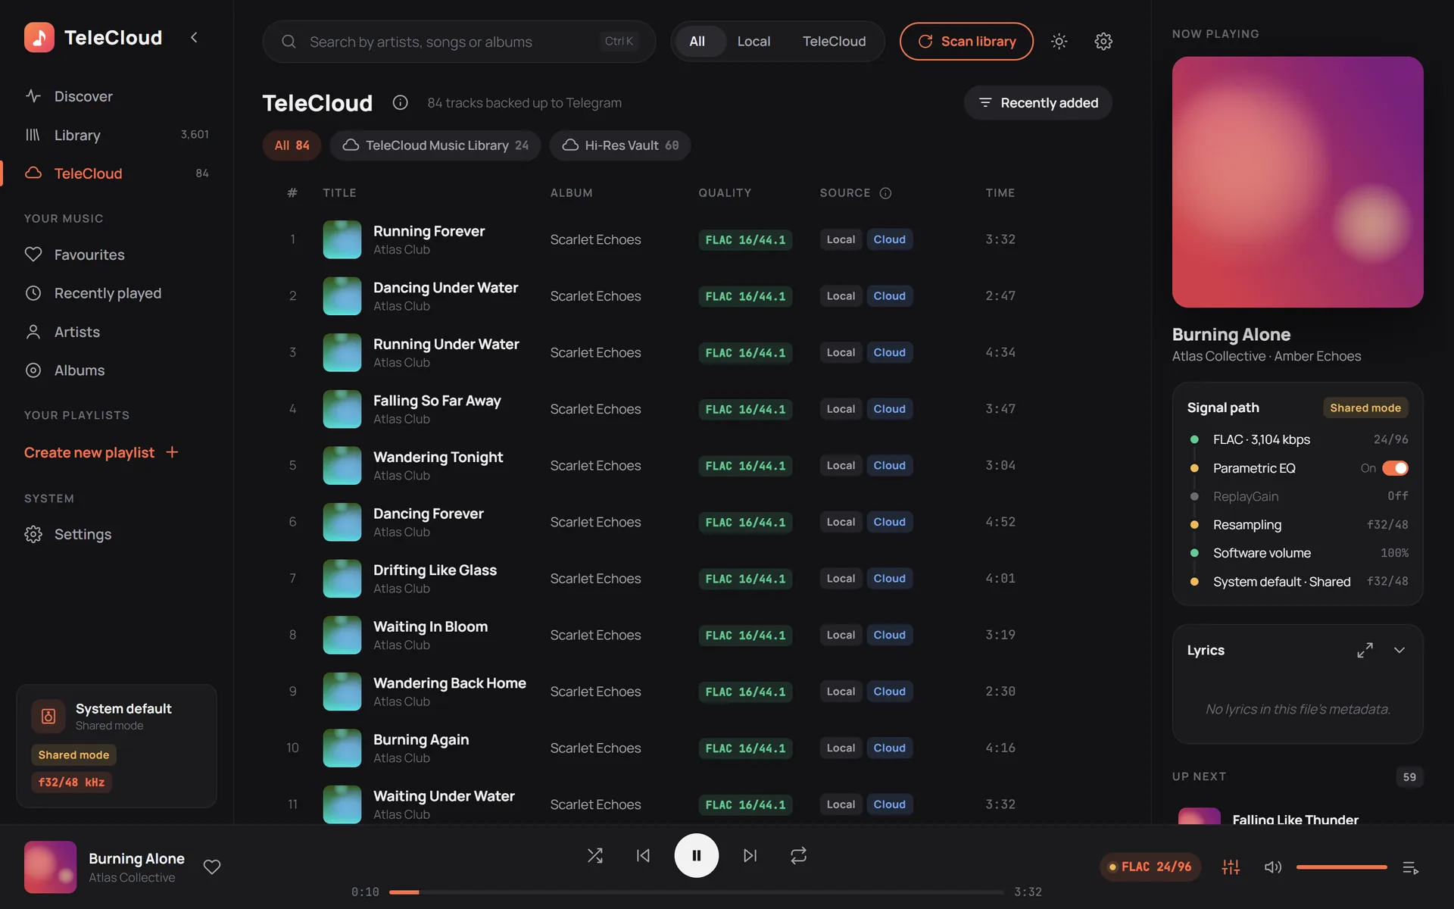Viewport: 1454px width, 909px height.
Task: Click the Local badge for Burning Again
Action: (841, 748)
